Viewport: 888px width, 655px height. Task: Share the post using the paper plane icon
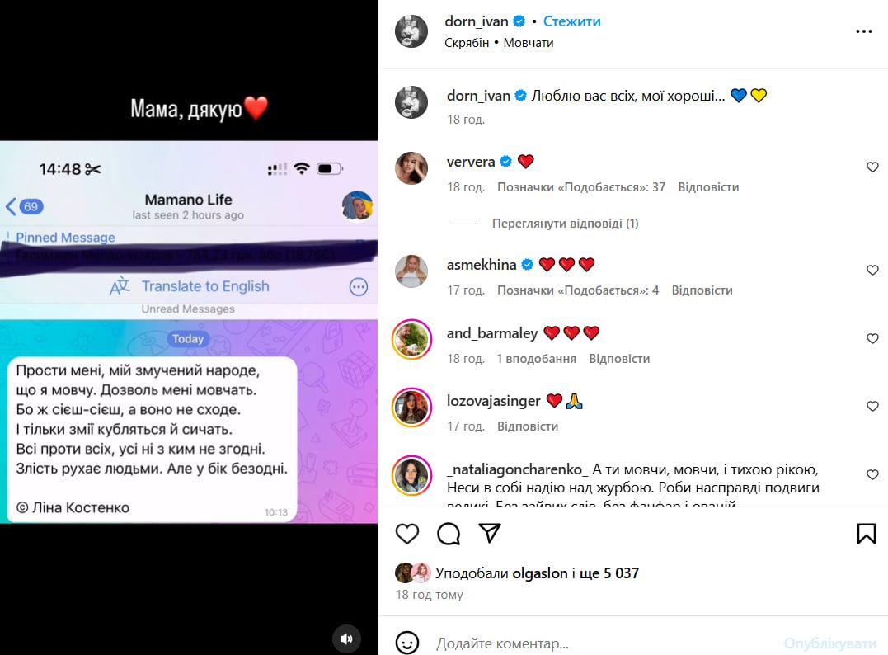[x=490, y=533]
